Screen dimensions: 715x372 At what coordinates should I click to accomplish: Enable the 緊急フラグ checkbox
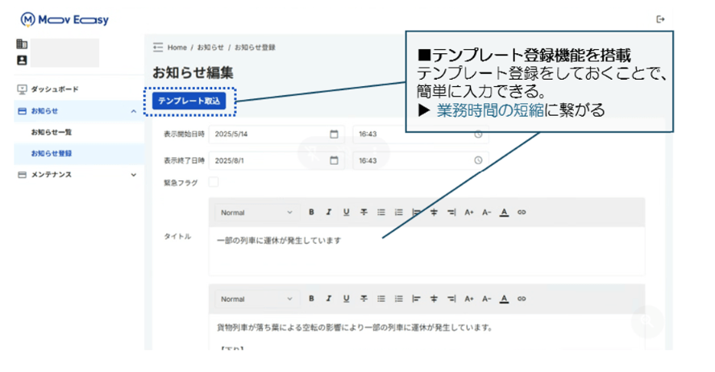[x=214, y=183]
